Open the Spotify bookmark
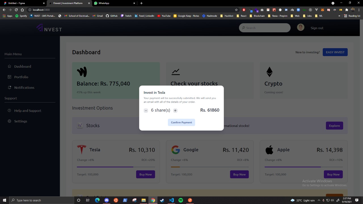 click(21, 16)
